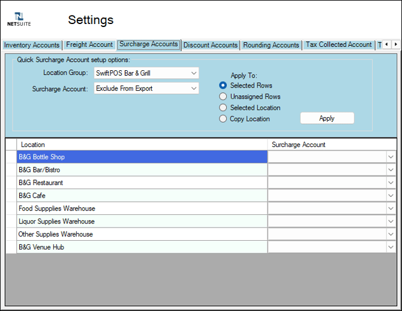402x311 pixels.
Task: Select the B&G Venue Hub row
Action: coord(142,247)
